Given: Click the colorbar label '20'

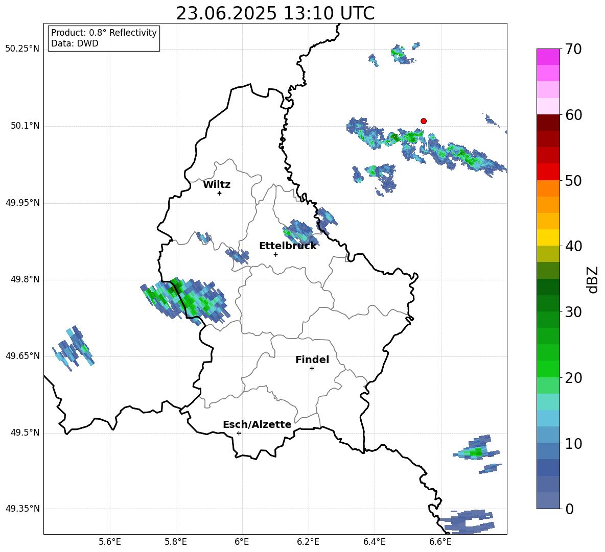Looking at the screenshot, I should pos(573,378).
